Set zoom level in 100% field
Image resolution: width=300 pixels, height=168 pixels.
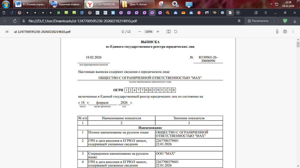[x=149, y=32]
